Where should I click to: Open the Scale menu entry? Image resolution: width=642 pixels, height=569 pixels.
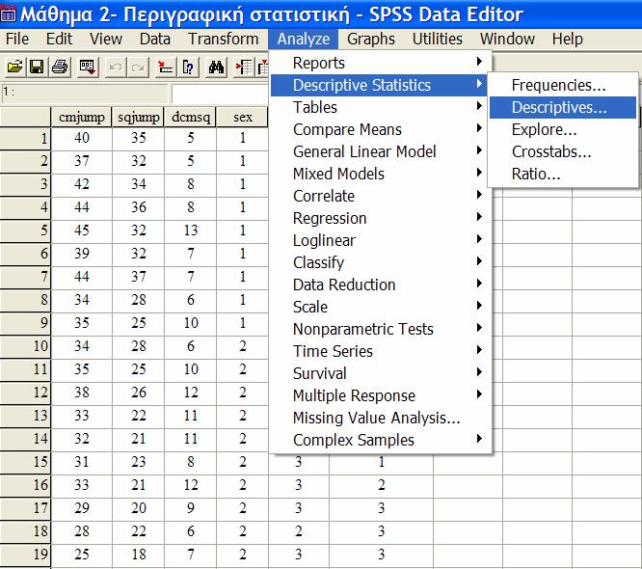pyautogui.click(x=380, y=307)
